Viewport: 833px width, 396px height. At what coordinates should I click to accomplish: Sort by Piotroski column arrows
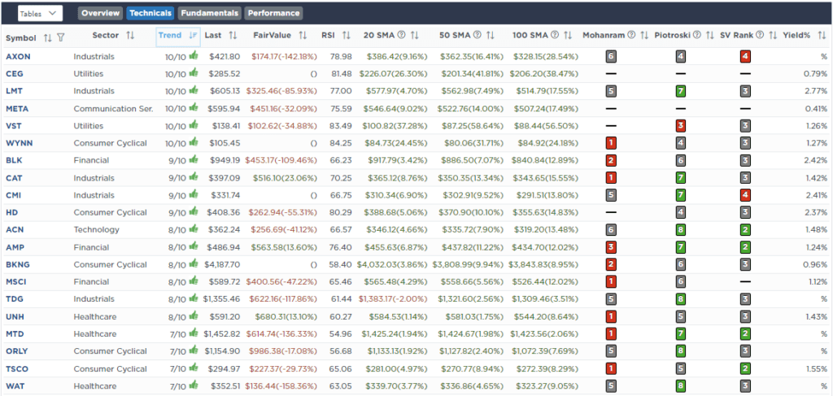[709, 36]
